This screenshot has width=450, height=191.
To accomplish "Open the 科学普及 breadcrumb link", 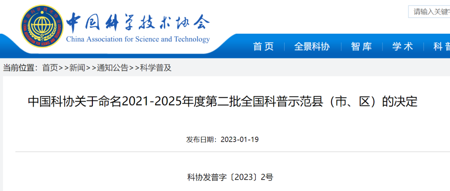I will pyautogui.click(x=155, y=68).
